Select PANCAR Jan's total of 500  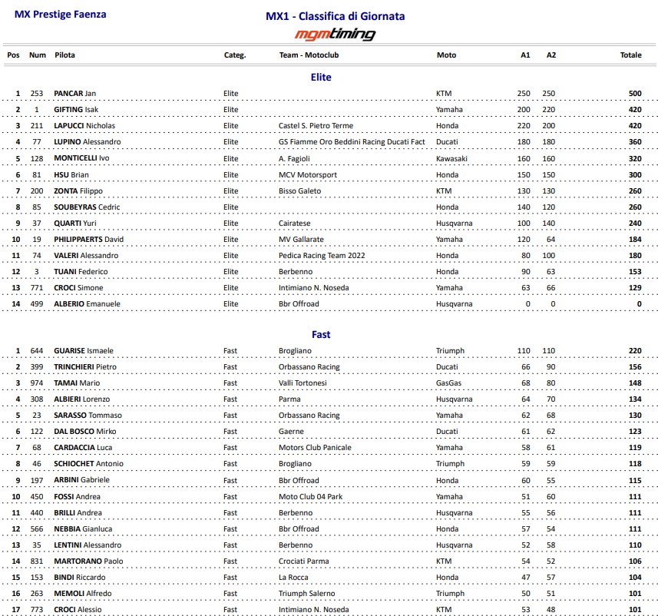point(635,93)
